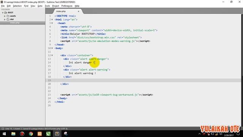Open File Explorer from taskbar
This screenshot has width=243, height=137.
[13, 134]
